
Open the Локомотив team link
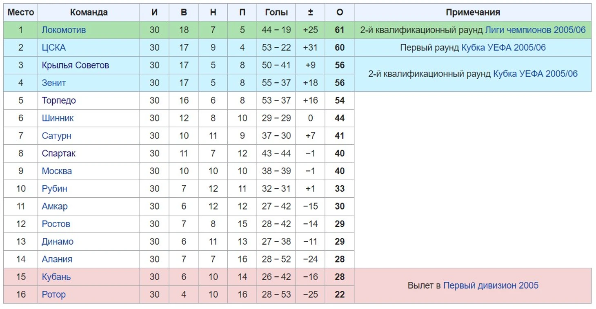64,30
